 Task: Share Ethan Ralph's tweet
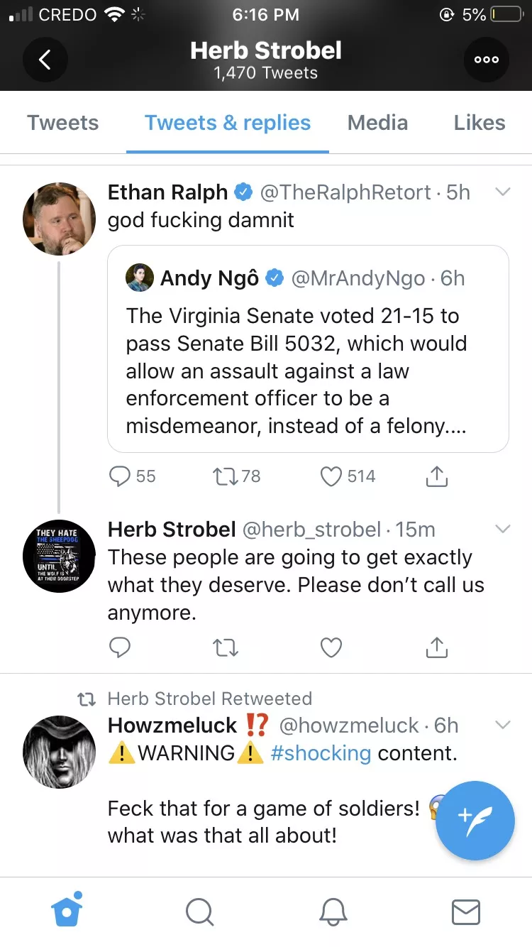coord(437,476)
